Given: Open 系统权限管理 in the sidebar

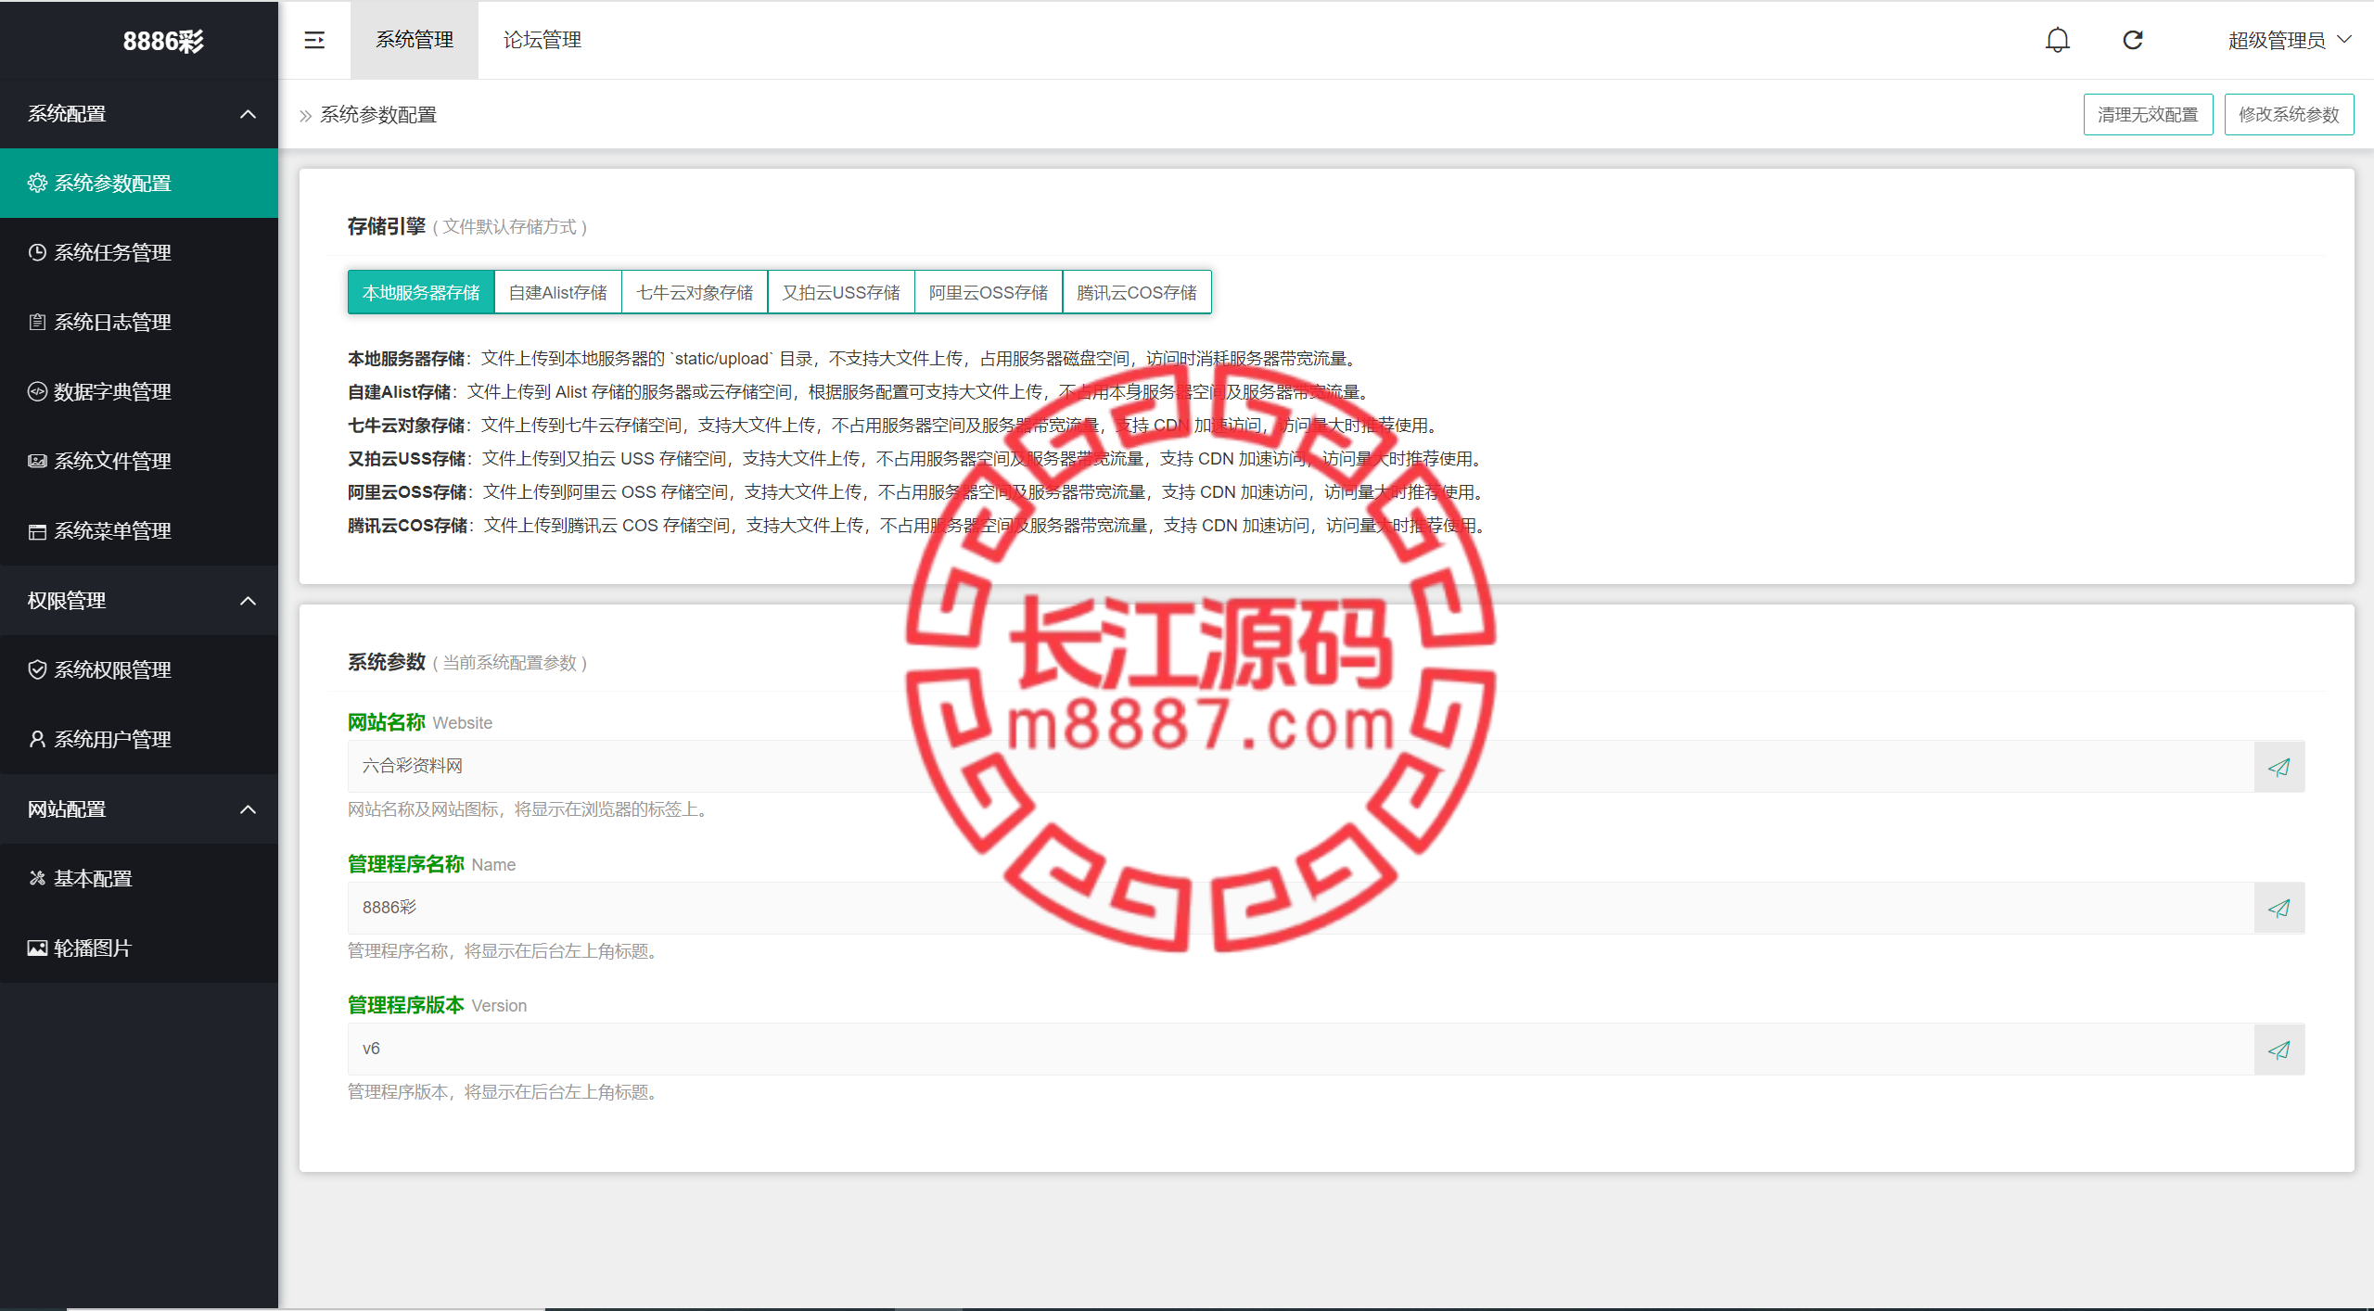Looking at the screenshot, I should (139, 669).
